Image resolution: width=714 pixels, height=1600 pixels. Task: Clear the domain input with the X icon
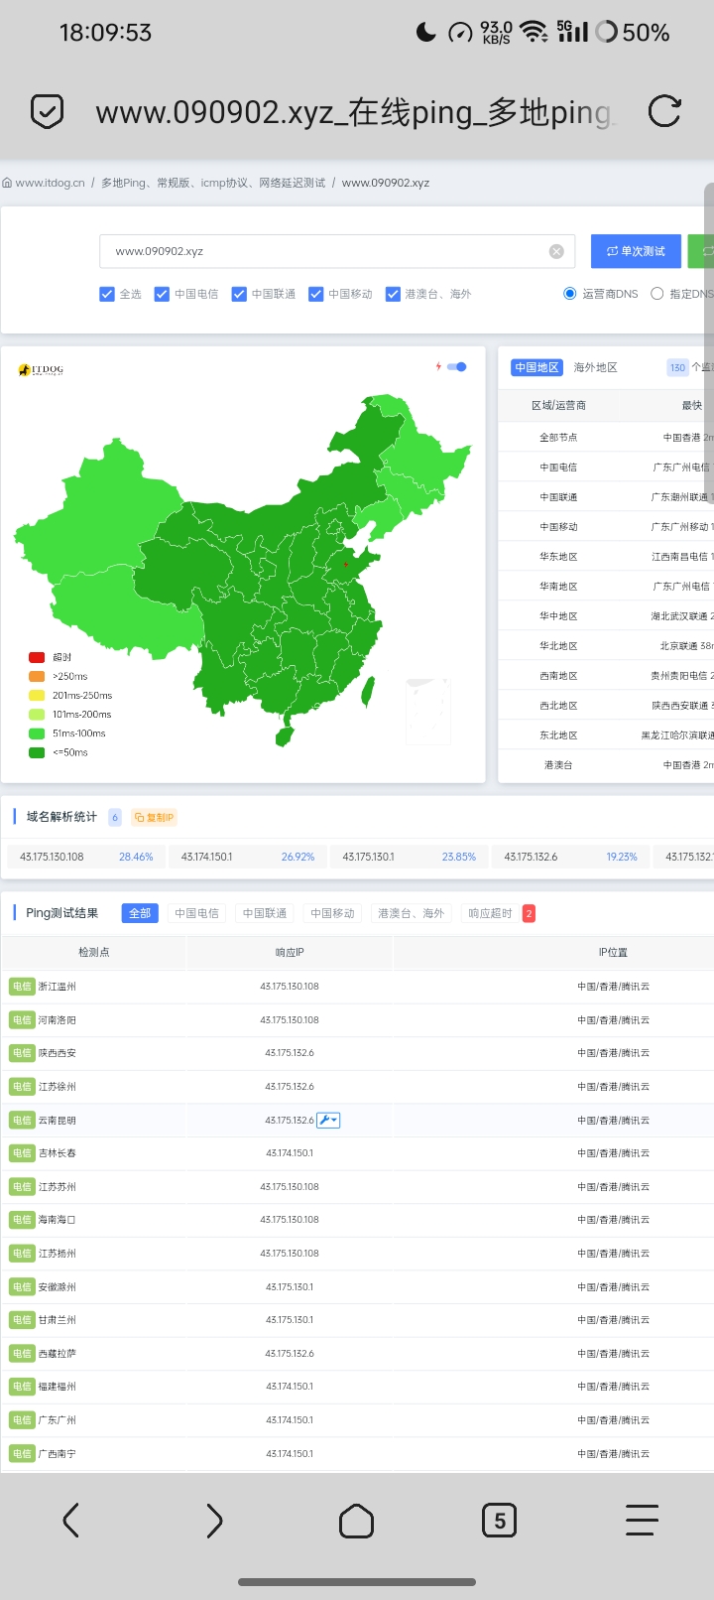[556, 251]
